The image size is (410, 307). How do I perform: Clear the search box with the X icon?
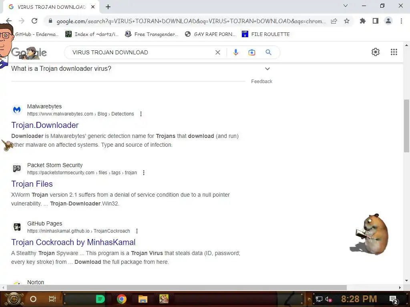point(217,52)
